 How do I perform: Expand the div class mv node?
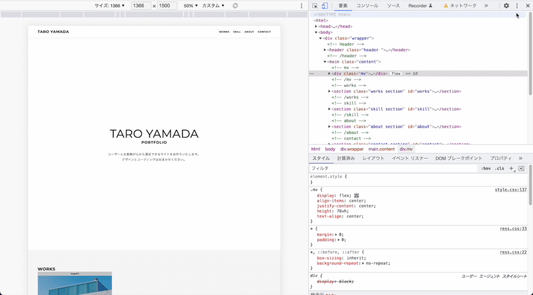click(329, 73)
